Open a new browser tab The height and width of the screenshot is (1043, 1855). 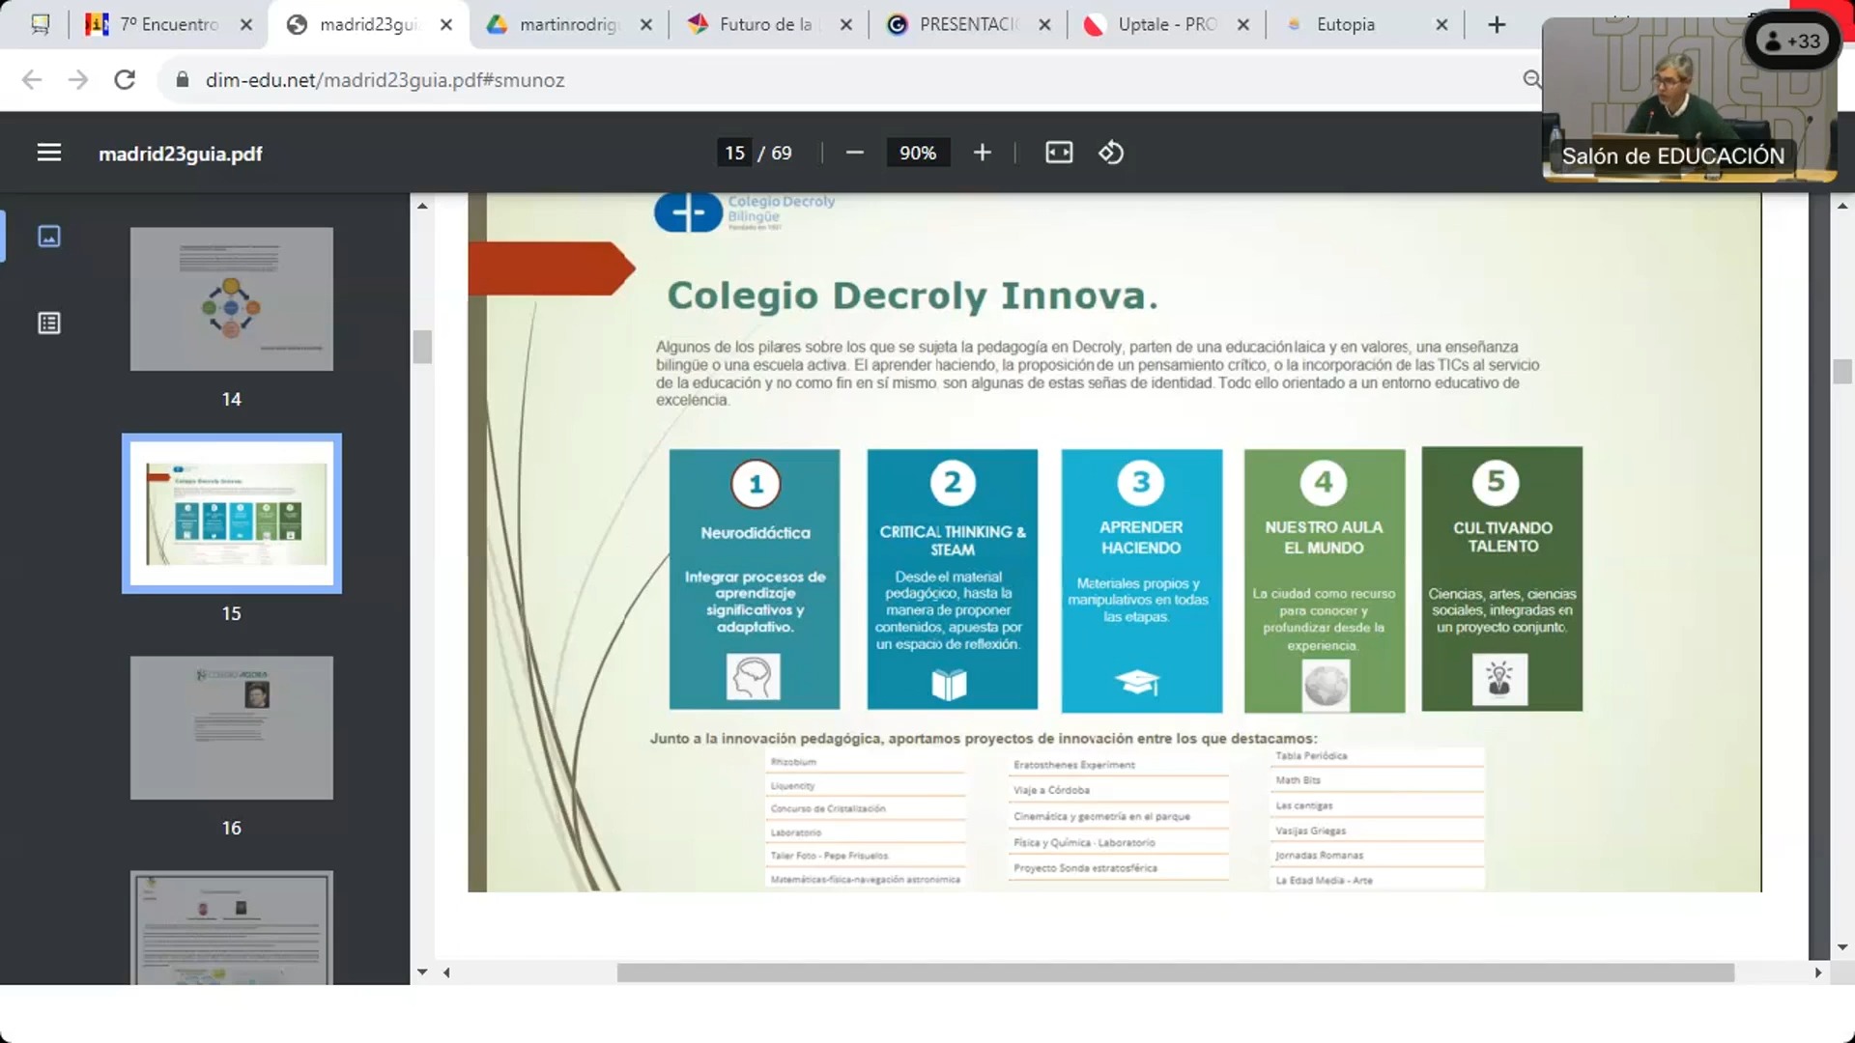click(x=1497, y=25)
